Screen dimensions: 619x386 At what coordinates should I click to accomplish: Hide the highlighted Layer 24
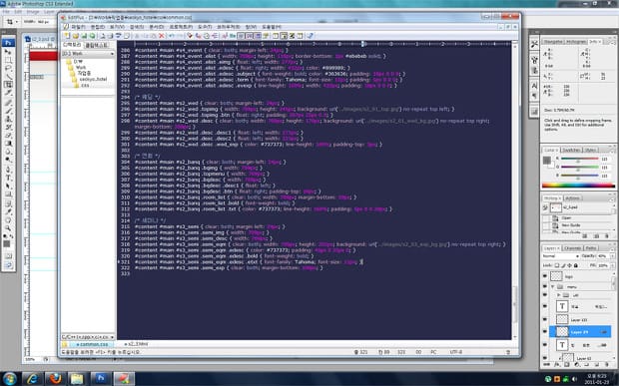click(x=545, y=332)
